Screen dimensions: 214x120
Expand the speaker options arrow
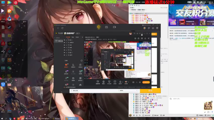pyautogui.click(x=128, y=82)
